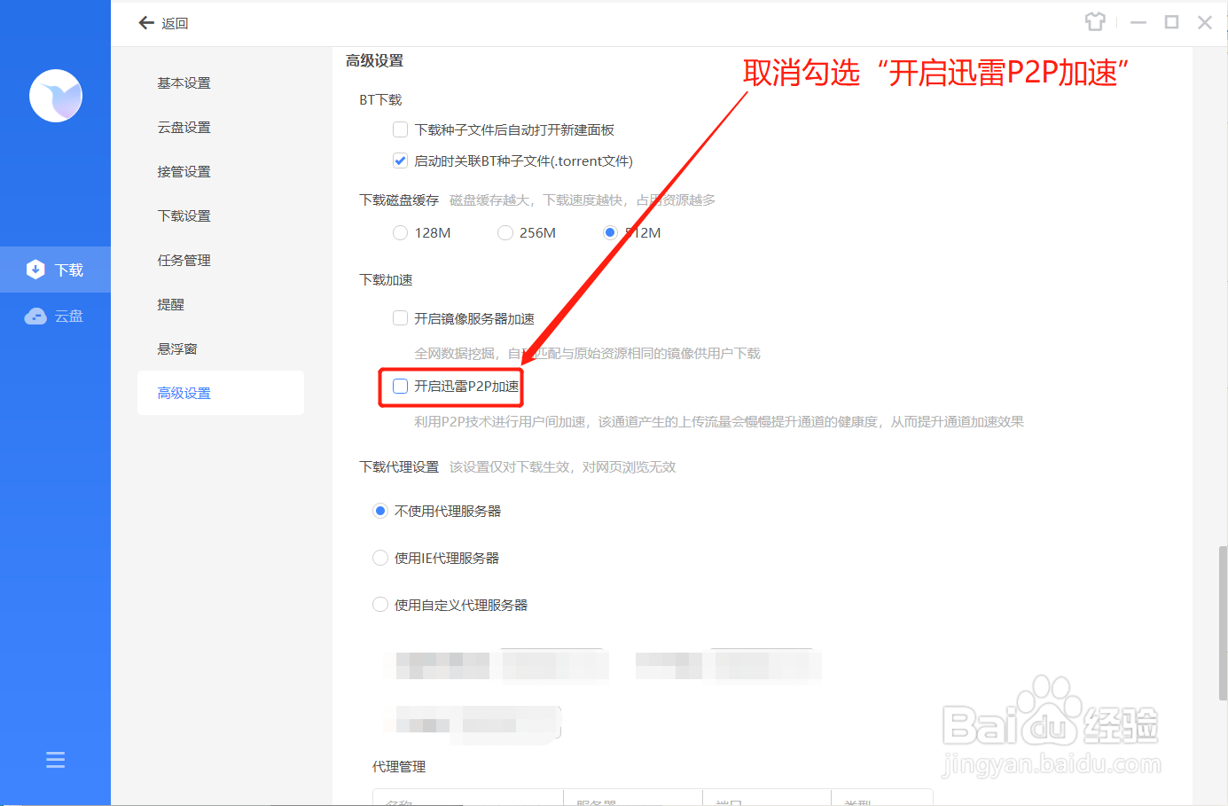Click the BT下载 section label

click(380, 99)
